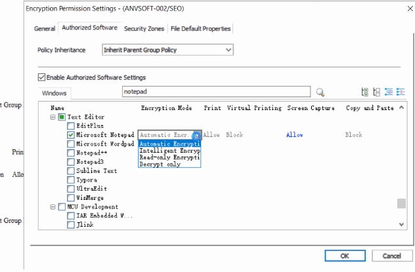The image size is (415, 272).
Task: Click the Encryption Mode combo box arrow
Action: (197, 135)
